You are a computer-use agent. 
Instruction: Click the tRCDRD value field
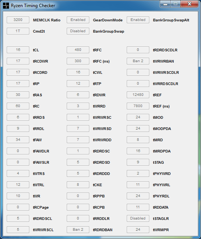click(x=18, y=72)
